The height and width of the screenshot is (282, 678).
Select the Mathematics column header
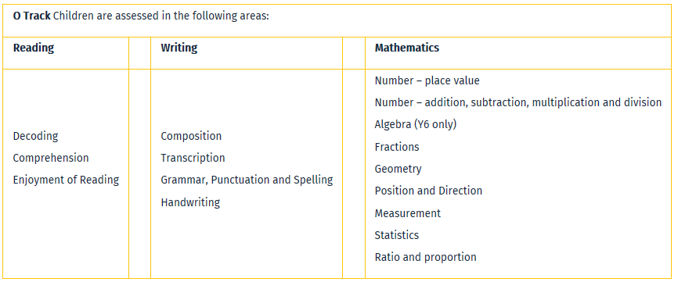[x=407, y=48]
